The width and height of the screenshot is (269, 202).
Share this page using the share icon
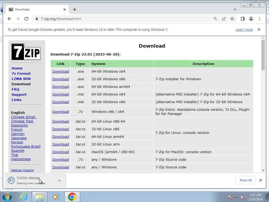tap(224, 19)
